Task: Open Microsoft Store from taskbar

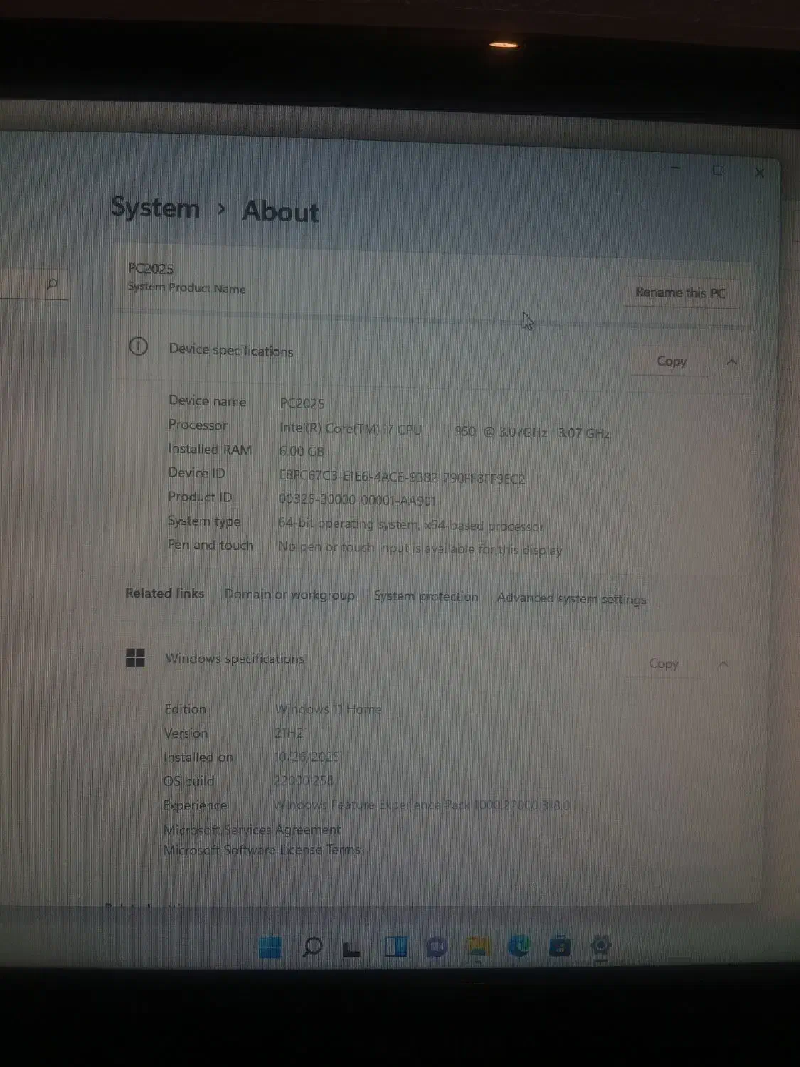Action: click(x=560, y=946)
